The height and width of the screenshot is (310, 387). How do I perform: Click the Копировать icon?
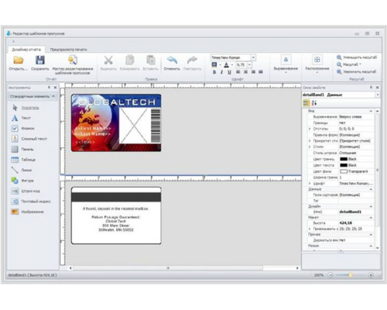(130, 60)
